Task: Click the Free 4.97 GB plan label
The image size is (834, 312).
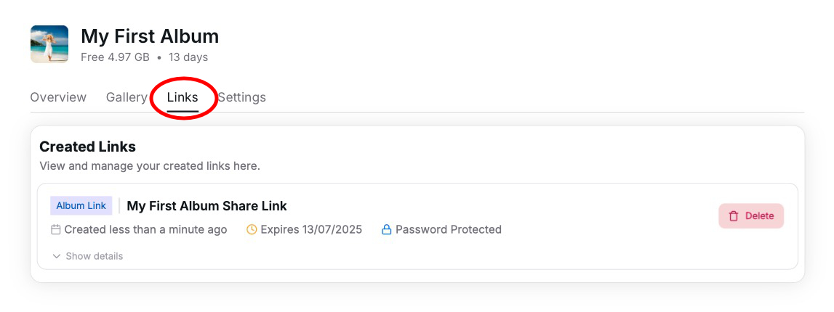Action: (x=115, y=57)
